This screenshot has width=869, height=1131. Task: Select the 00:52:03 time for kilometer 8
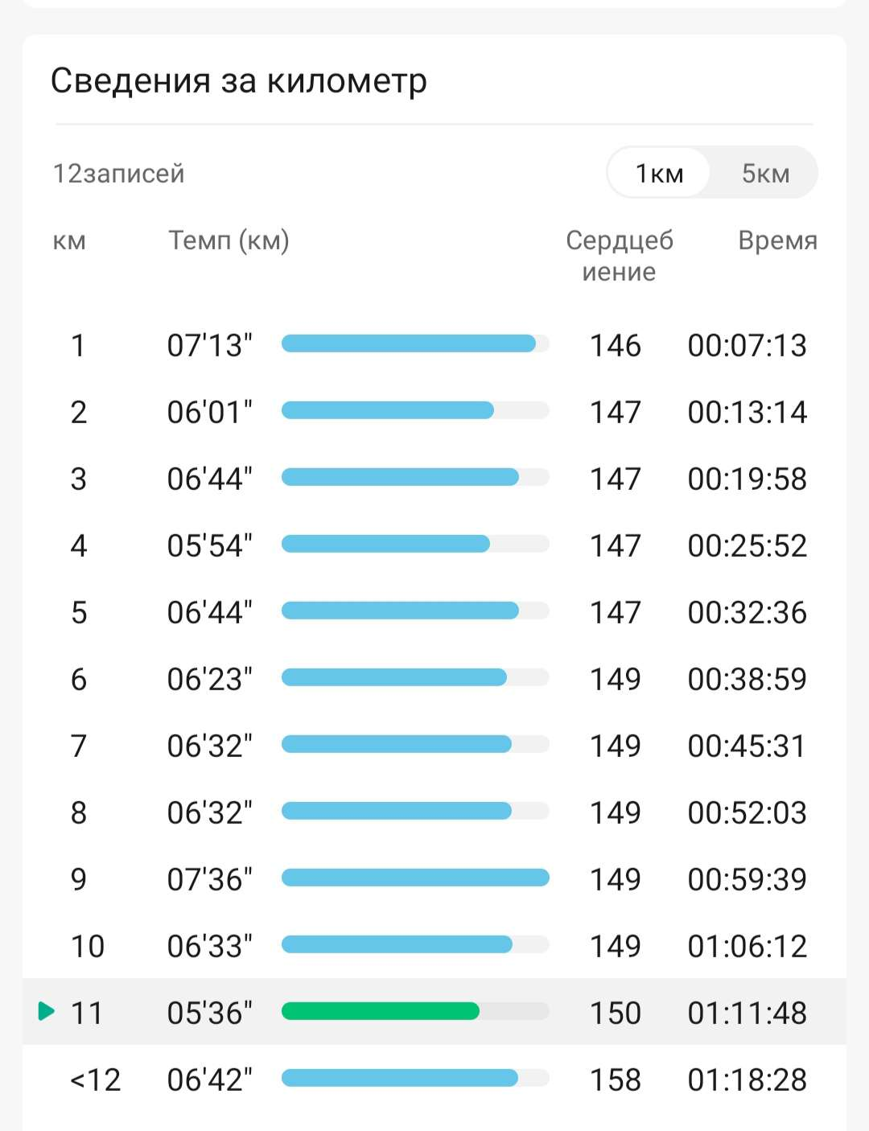(x=747, y=812)
